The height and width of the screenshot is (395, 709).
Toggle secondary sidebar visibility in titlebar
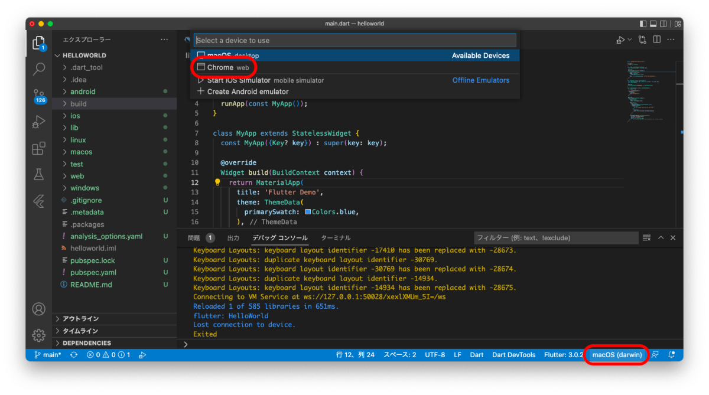(x=664, y=24)
